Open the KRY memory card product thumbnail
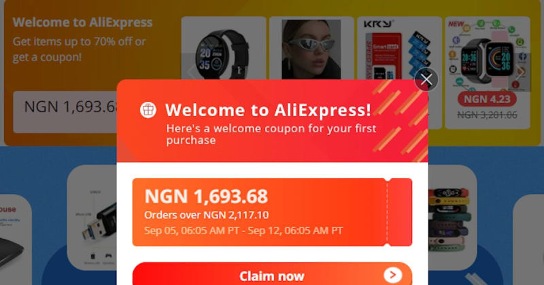The width and height of the screenshot is (544, 285). (x=399, y=48)
